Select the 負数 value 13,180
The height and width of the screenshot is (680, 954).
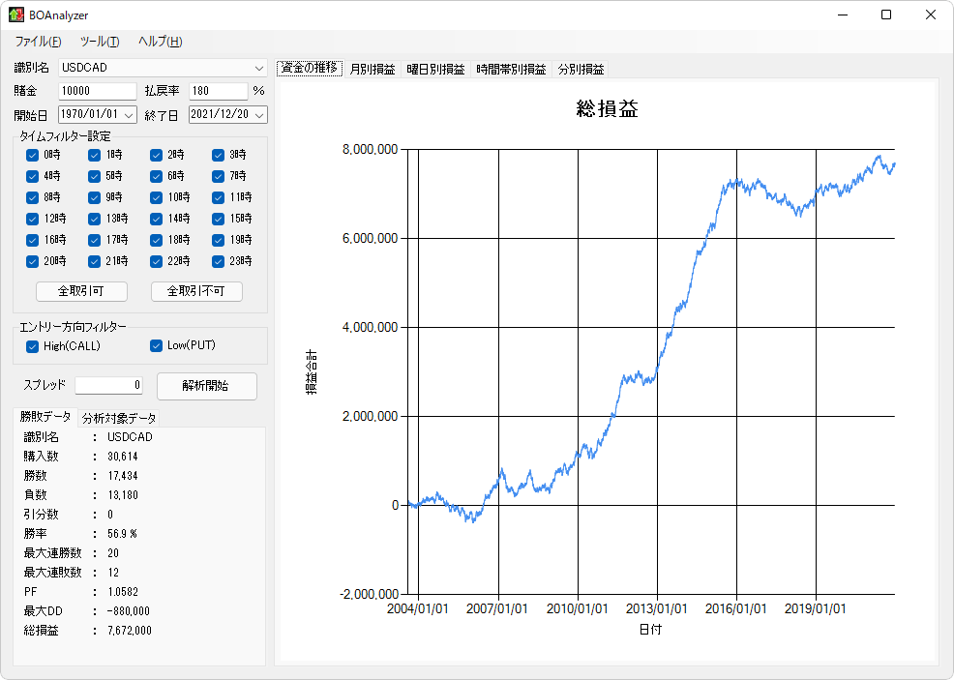coord(123,495)
